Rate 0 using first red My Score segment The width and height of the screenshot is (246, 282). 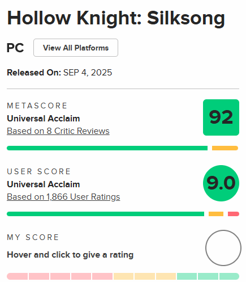18,276
